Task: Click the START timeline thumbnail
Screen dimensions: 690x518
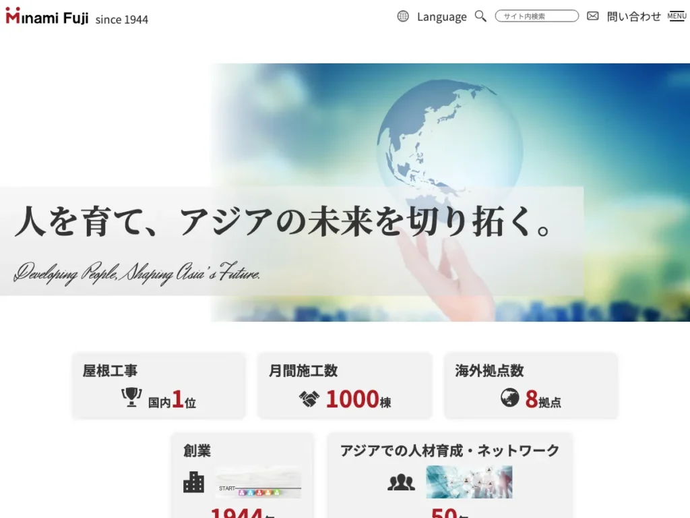Action: point(258,482)
